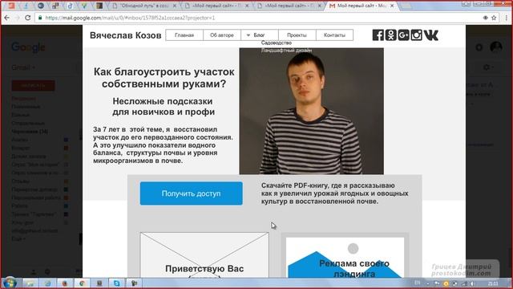Screen dimensions: 513x289
Task: Open Gmail settings gear icon
Action: pos(487,67)
